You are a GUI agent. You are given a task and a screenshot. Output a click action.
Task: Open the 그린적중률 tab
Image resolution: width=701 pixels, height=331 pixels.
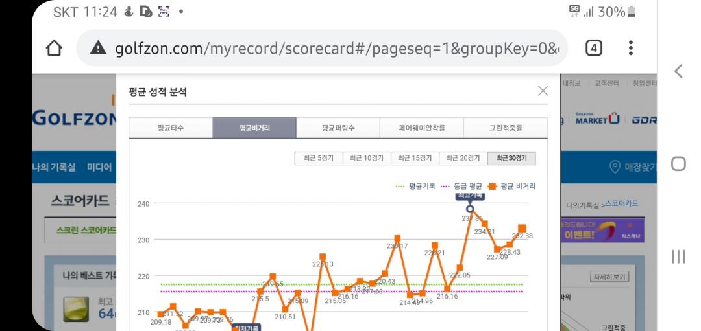click(505, 128)
